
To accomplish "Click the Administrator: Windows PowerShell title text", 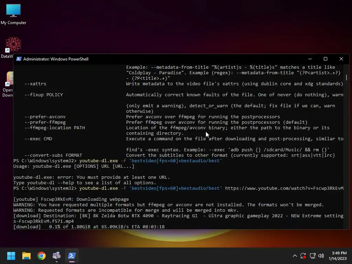I will click(56, 59).
